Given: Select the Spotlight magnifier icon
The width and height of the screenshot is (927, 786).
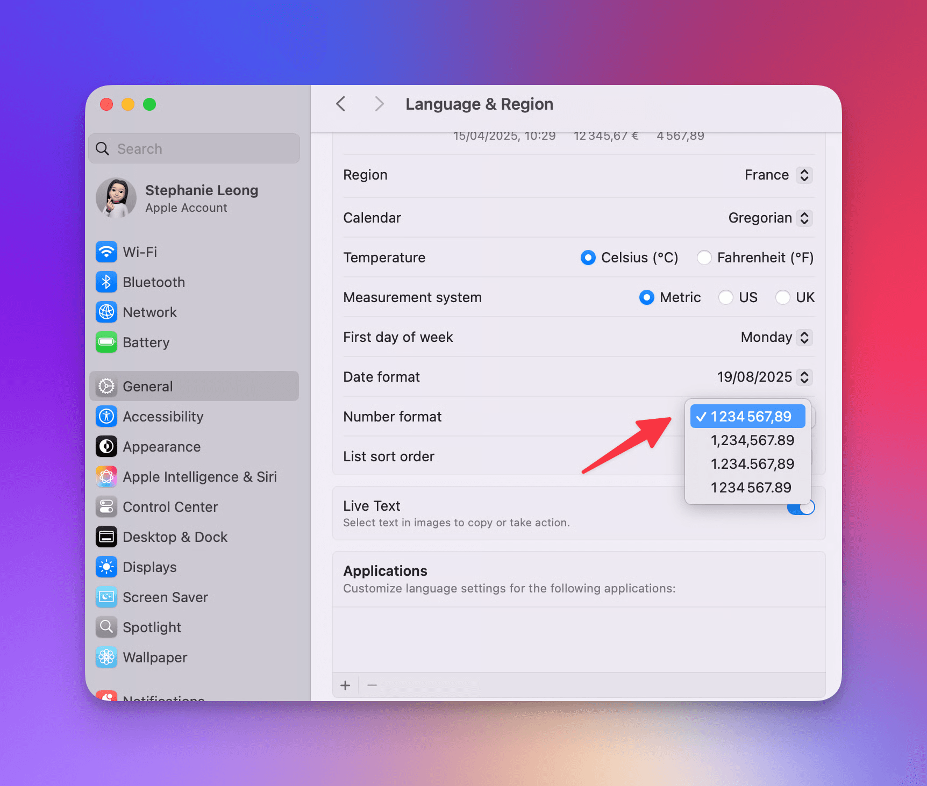Looking at the screenshot, I should tap(106, 627).
